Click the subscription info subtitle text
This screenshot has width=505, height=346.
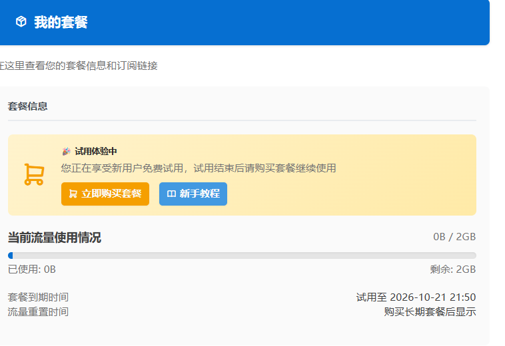click(x=79, y=66)
